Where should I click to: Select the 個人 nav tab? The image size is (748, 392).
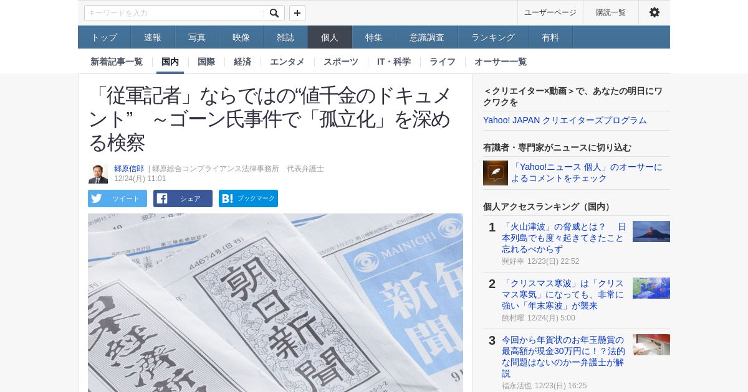point(330,37)
